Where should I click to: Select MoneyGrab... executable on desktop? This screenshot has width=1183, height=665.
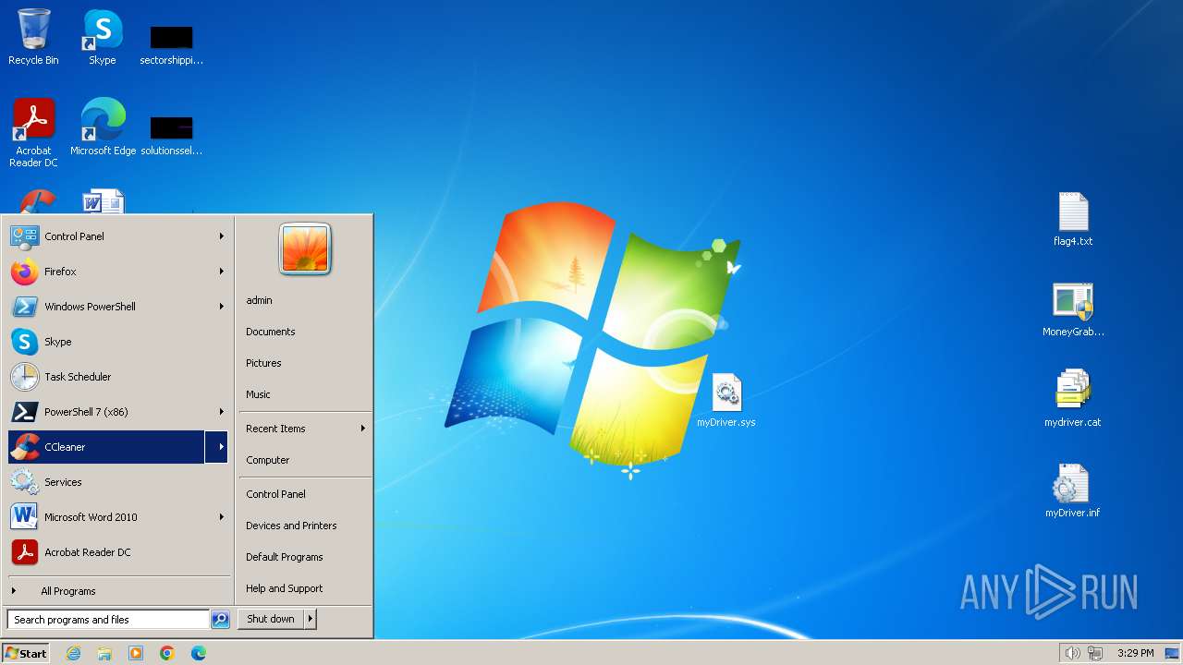[1073, 309]
